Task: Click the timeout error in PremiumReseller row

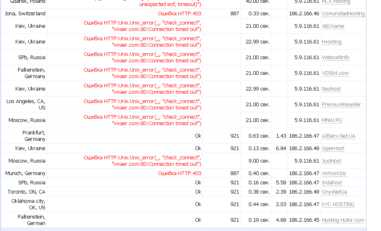Action: click(143, 105)
